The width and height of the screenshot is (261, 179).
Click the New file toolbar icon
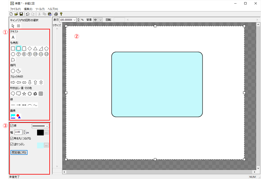tap(11, 14)
